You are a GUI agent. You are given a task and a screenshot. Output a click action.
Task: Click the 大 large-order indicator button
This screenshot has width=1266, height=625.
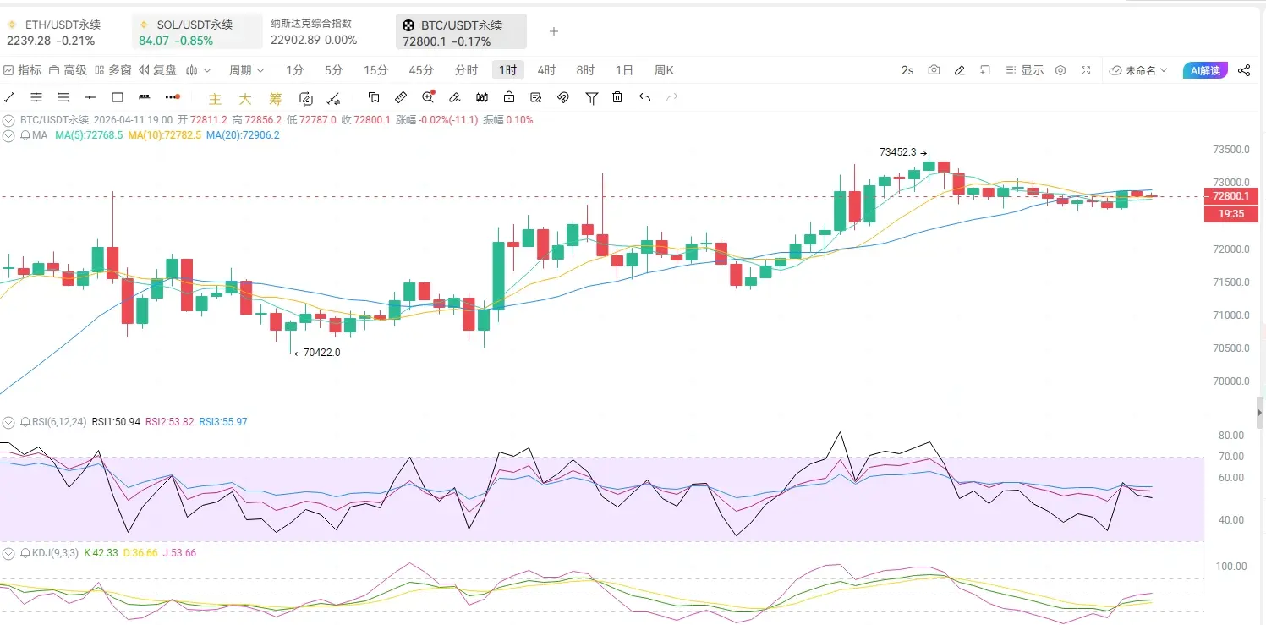(x=244, y=98)
